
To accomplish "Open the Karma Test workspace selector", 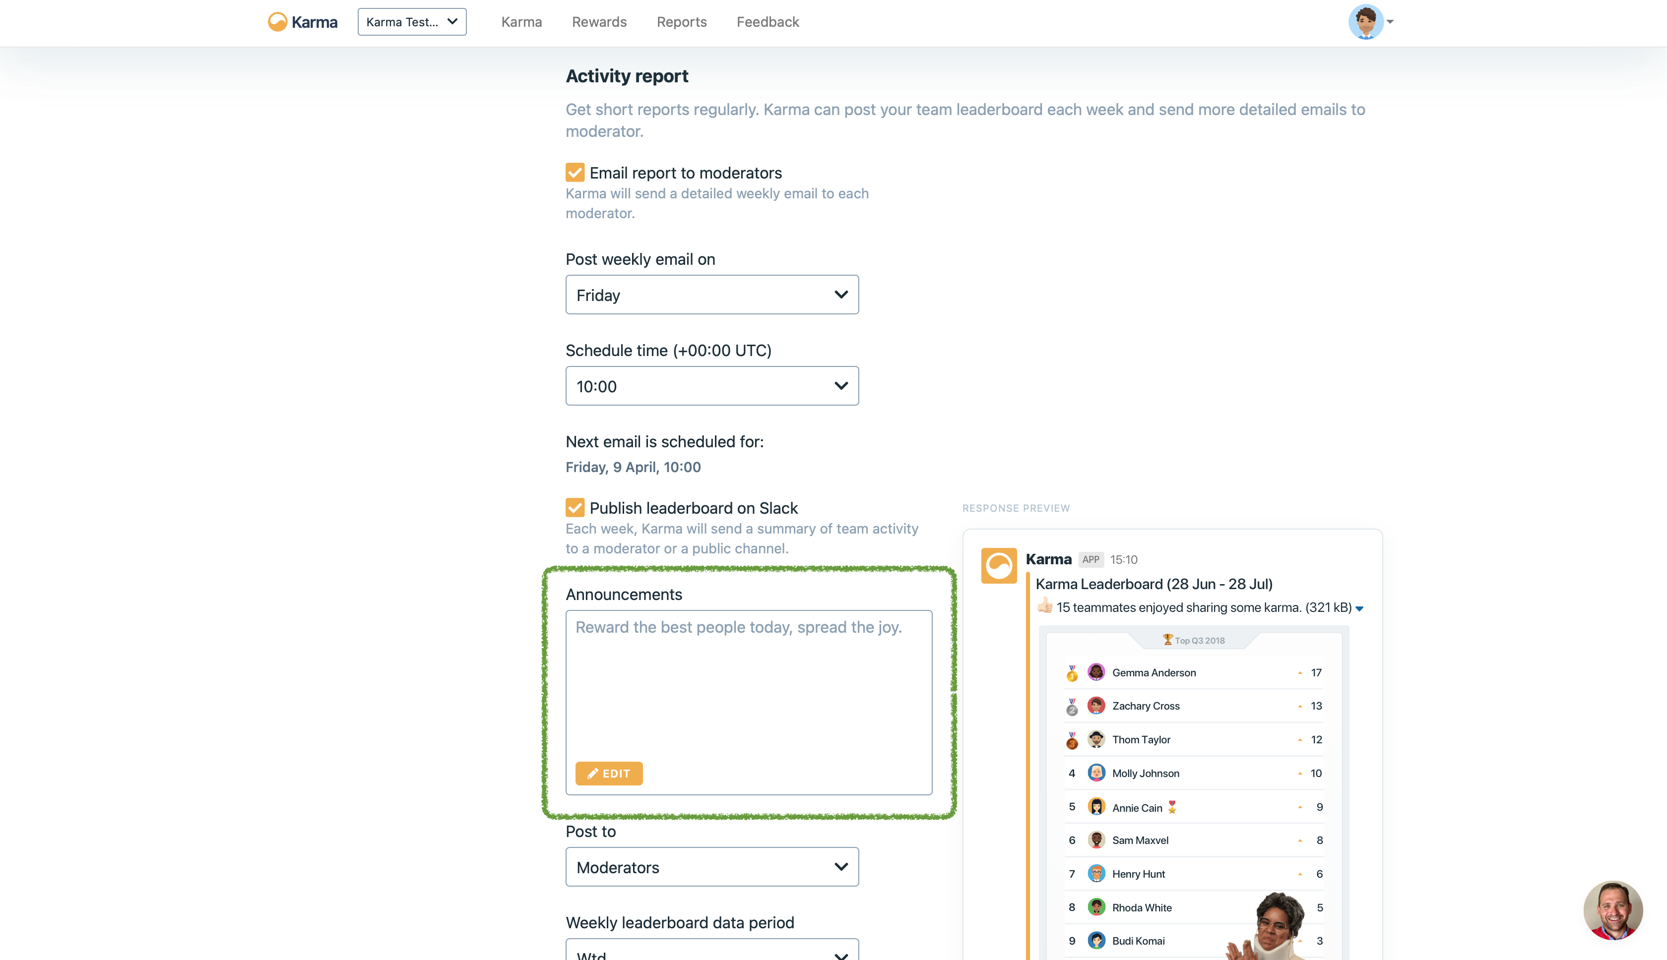I will pyautogui.click(x=412, y=22).
